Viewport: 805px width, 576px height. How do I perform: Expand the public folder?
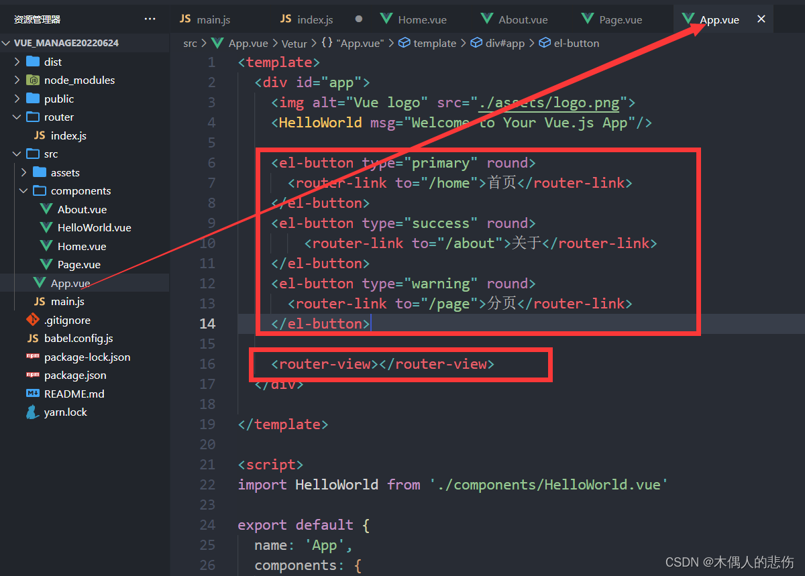(x=17, y=99)
